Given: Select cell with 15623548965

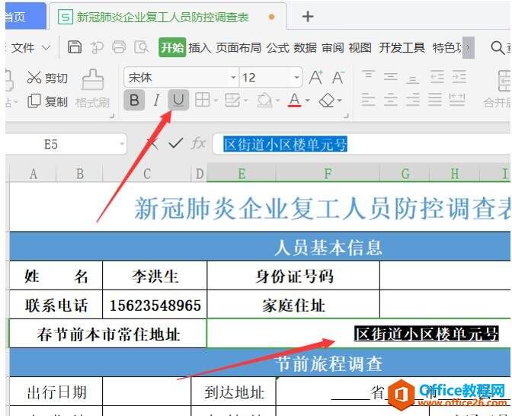Looking at the screenshot, I should (x=155, y=305).
